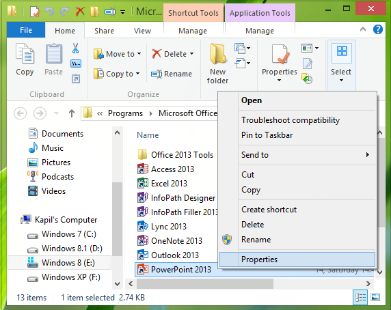This screenshot has height=310, width=391.
Task: Click the Edit icon beside Properties
Action: [308, 64]
